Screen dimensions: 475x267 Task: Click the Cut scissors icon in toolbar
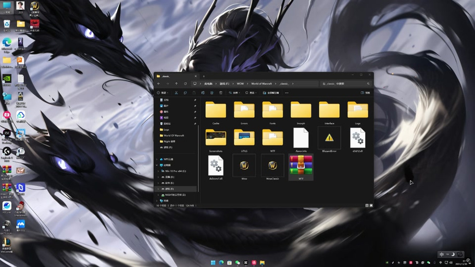point(176,93)
